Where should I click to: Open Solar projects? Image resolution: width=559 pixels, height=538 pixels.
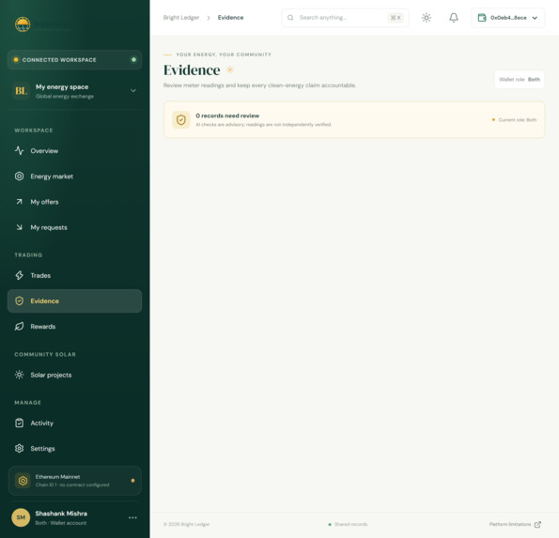74,375
